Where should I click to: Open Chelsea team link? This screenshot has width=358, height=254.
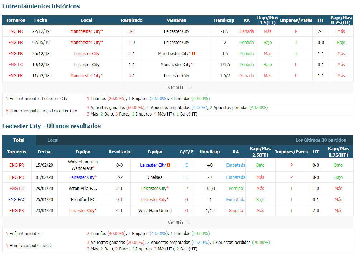pyautogui.click(x=155, y=177)
